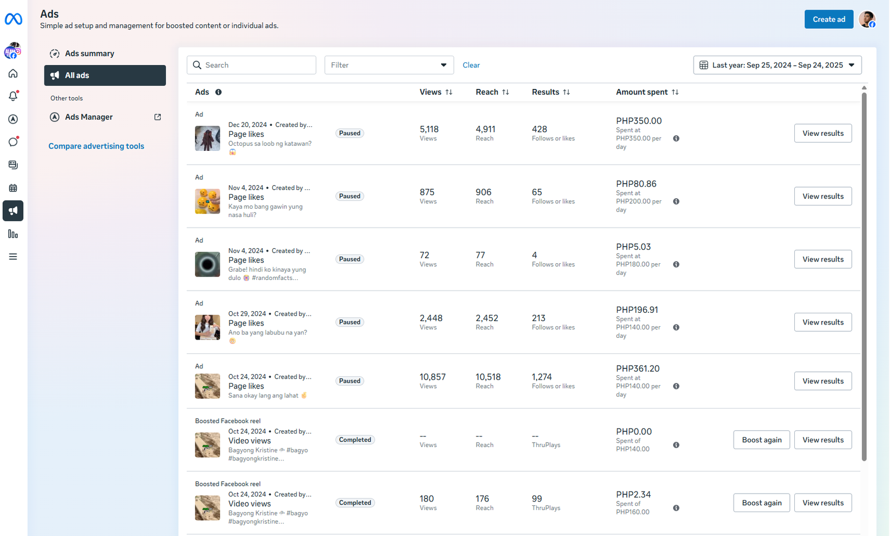890x536 pixels.
Task: Open notifications bell icon
Action: (13, 96)
